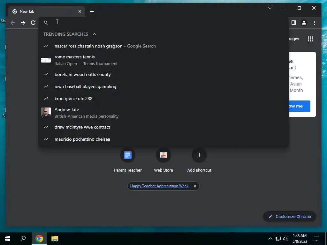Click the rome masters tennis thumbnail
The width and height of the screenshot is (327, 245).
tap(46, 60)
